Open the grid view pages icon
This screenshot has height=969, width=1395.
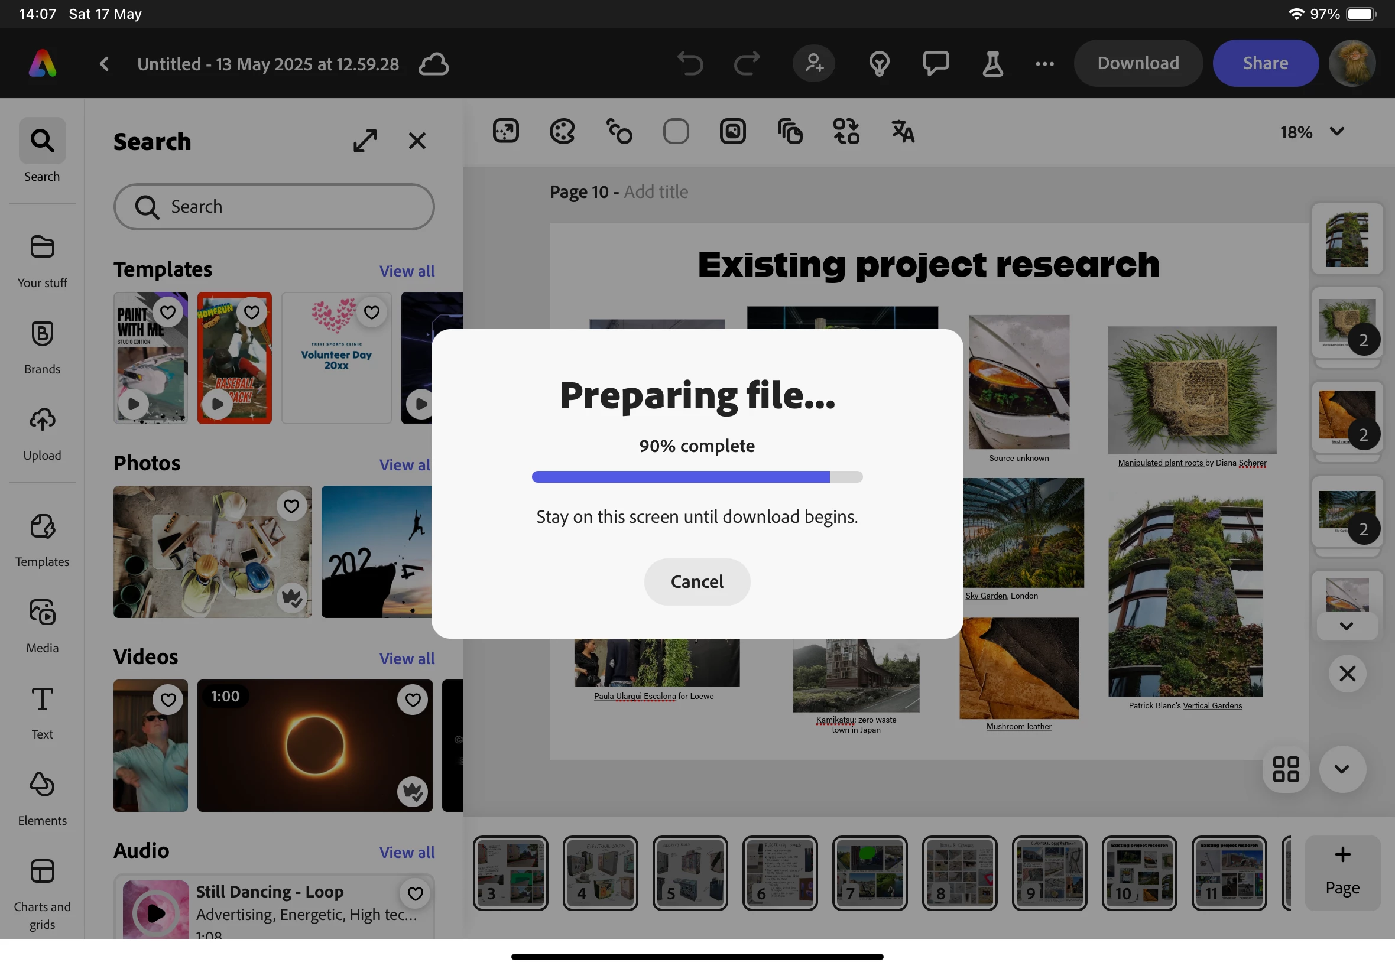pyautogui.click(x=1285, y=769)
